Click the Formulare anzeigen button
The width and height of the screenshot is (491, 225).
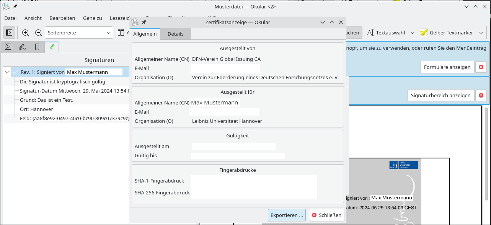coord(447,67)
